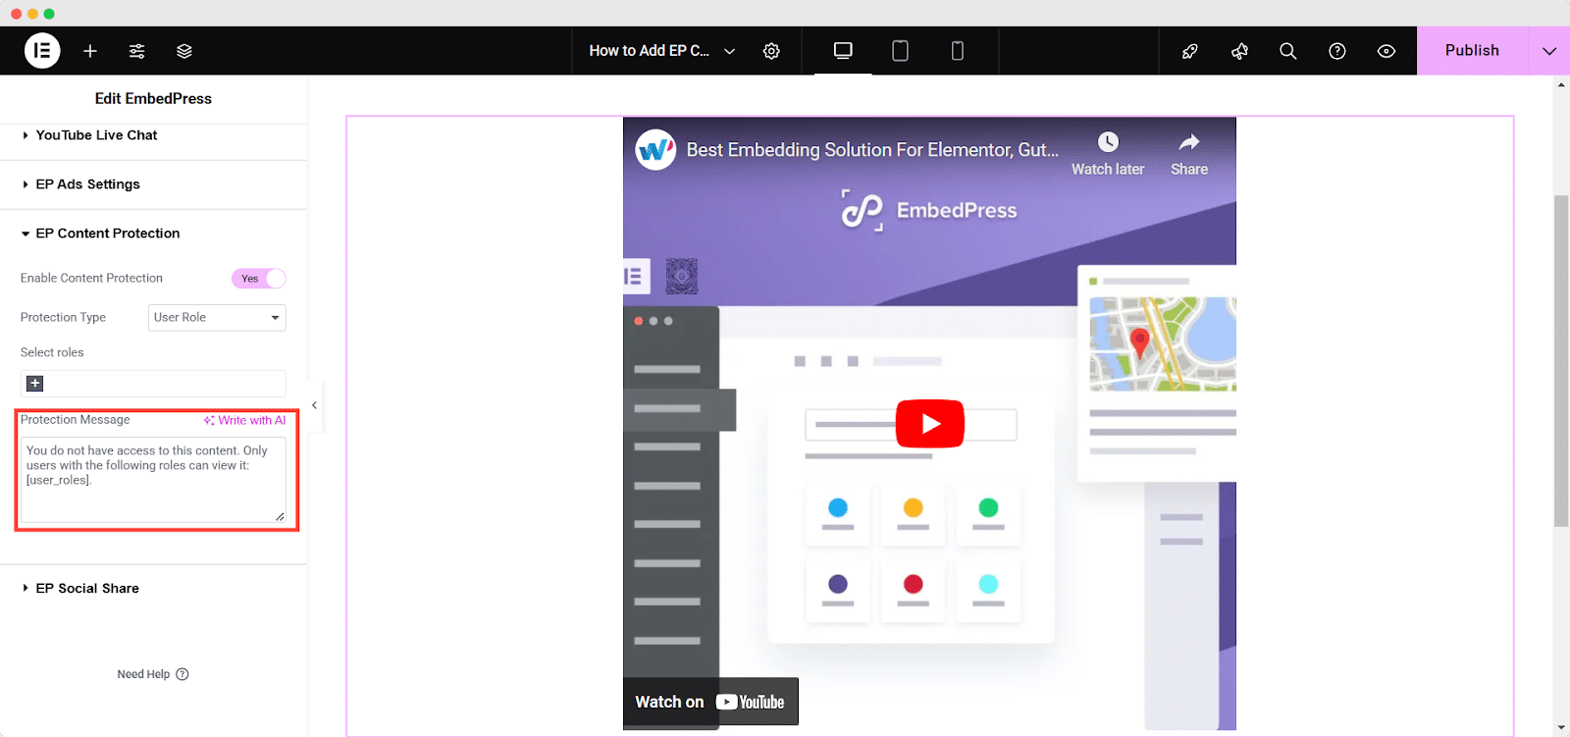
Task: Click the Select roles plus icon
Action: (35, 384)
